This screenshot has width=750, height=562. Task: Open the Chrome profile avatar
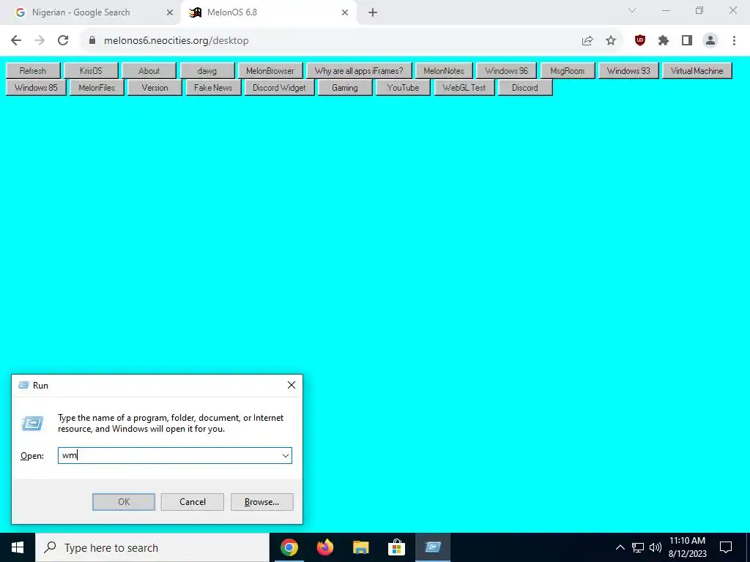click(x=710, y=41)
